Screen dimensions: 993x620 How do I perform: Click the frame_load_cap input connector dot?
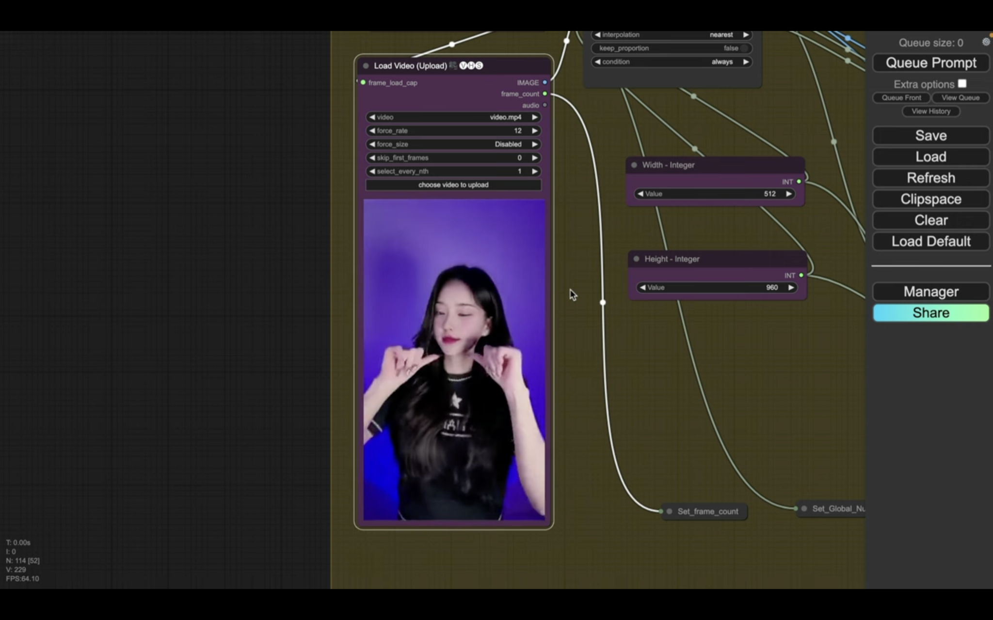[x=363, y=83]
